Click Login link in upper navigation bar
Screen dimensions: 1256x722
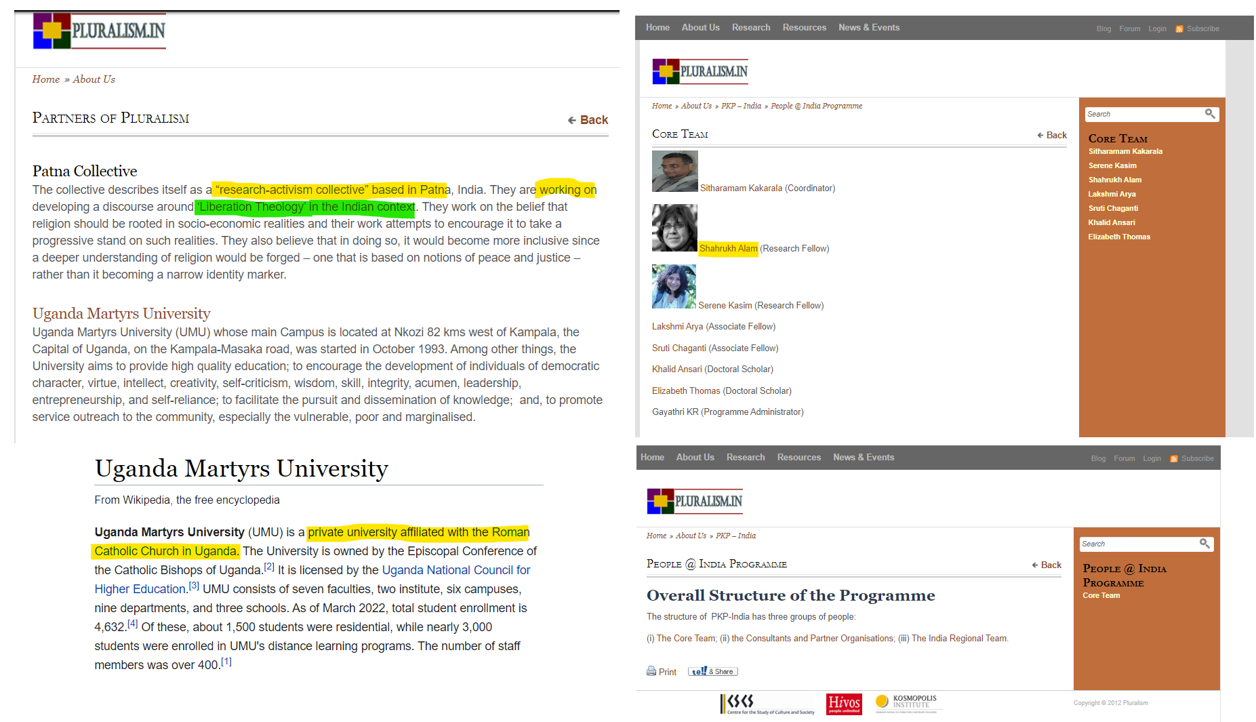point(1157,29)
